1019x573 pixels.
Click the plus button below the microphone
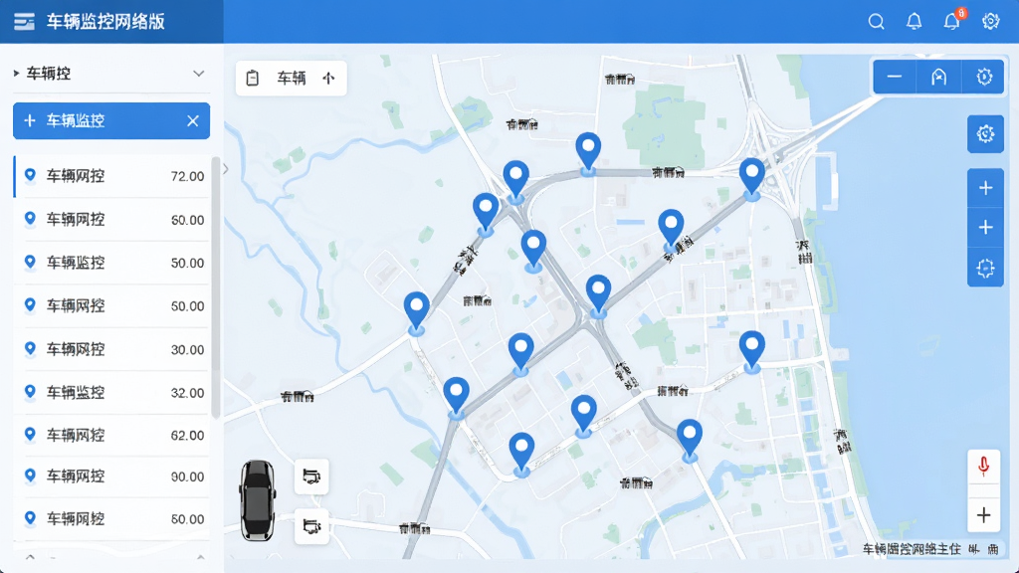tap(983, 515)
